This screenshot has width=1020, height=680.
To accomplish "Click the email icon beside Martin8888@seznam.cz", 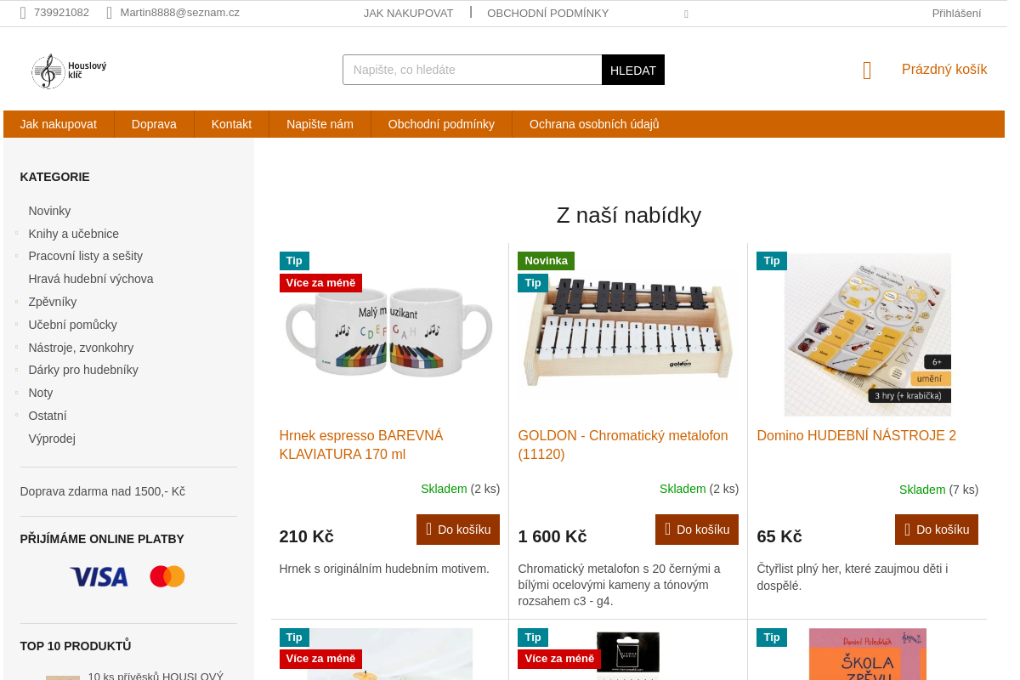I will tap(110, 13).
